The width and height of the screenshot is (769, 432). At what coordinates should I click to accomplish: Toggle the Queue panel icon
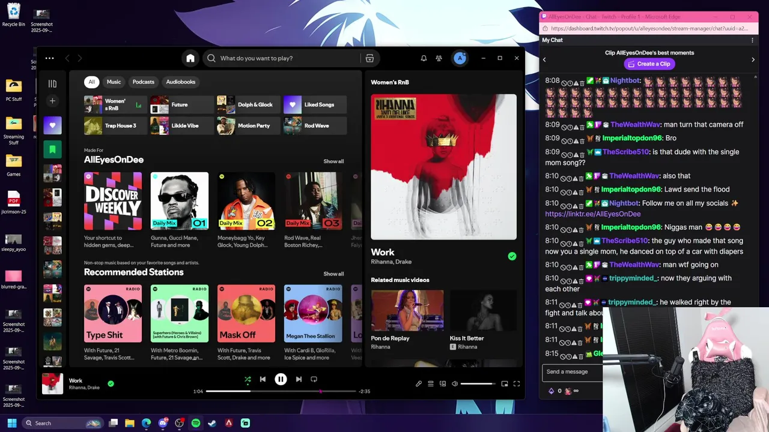tap(431, 384)
